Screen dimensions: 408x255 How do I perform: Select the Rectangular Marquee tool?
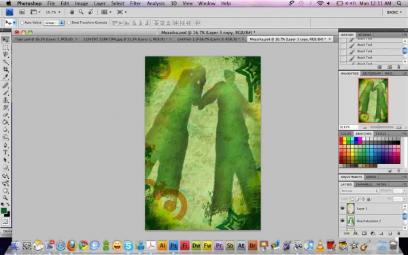pos(5,48)
